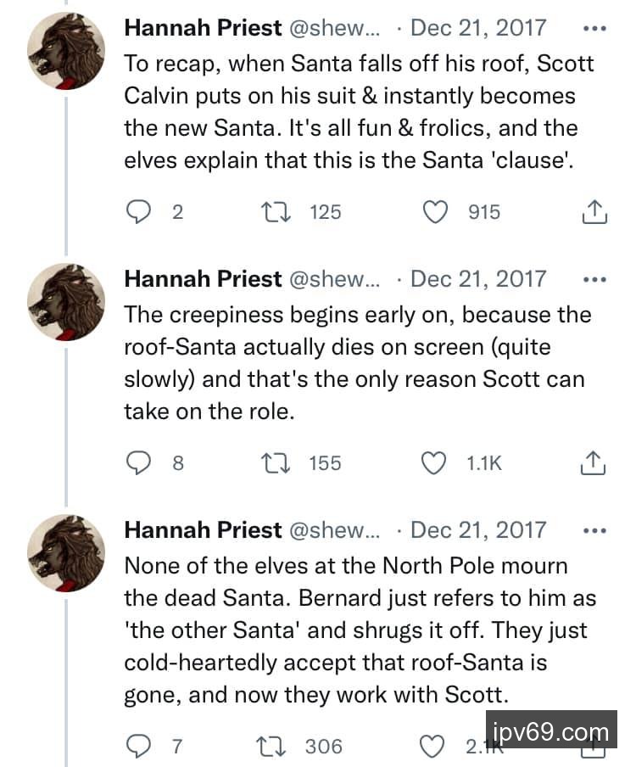Reply to the roof-Santa creepiness tweet
Image resolution: width=636 pixels, height=767 pixels.
[x=137, y=462]
